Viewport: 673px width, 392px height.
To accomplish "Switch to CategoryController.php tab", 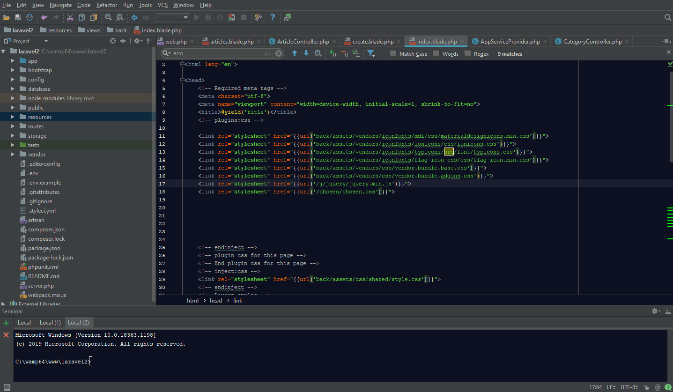I will click(x=592, y=41).
